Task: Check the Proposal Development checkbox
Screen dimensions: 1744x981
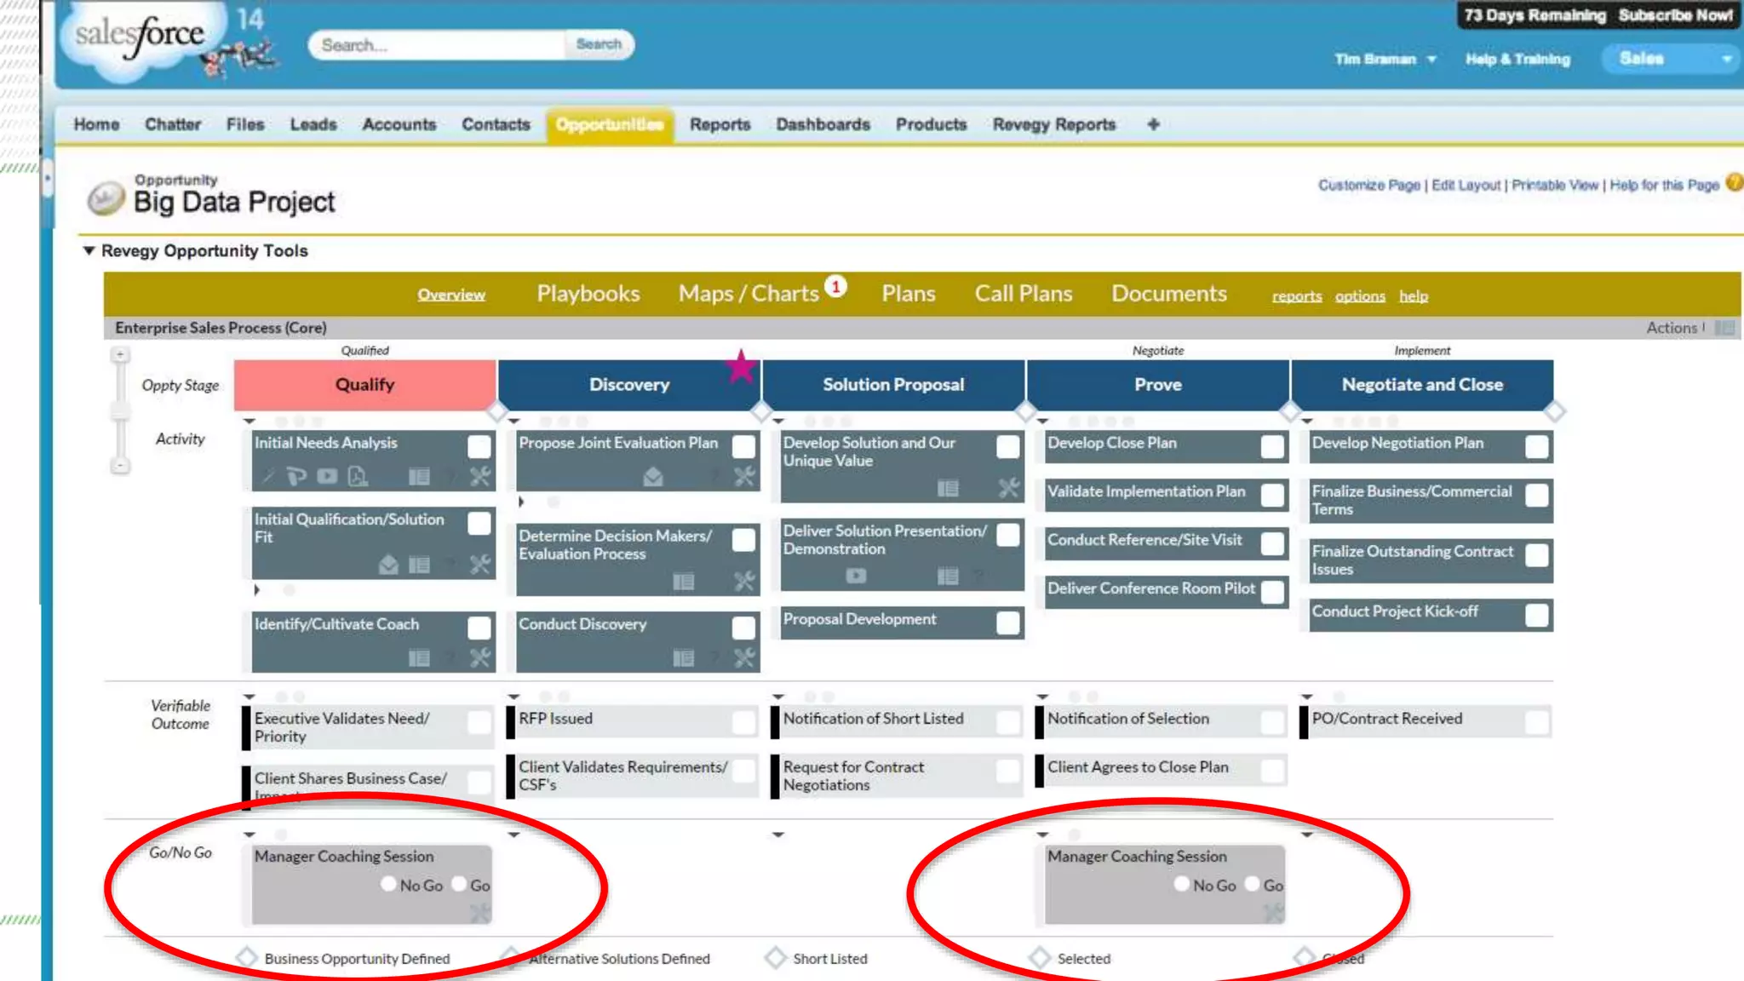Action: click(x=1007, y=622)
